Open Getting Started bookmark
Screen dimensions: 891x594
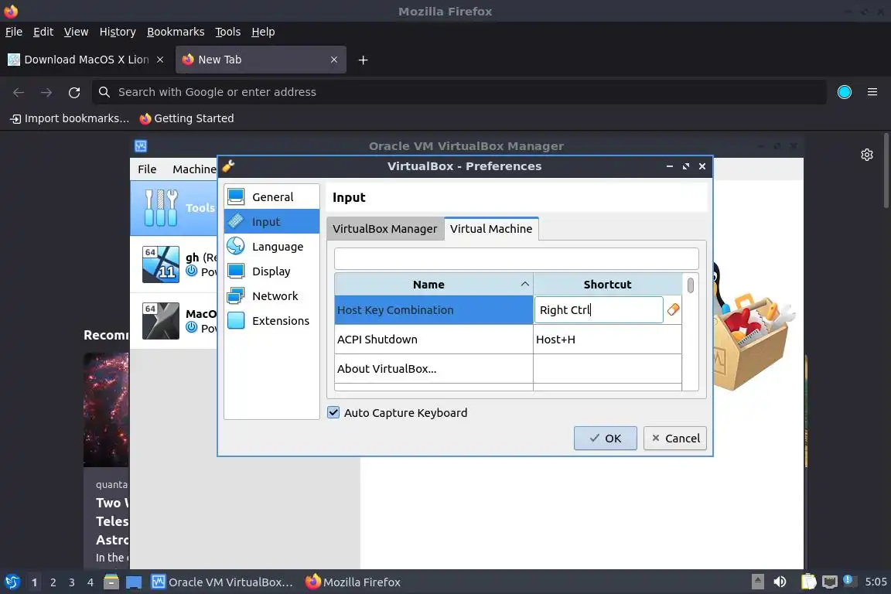click(187, 118)
